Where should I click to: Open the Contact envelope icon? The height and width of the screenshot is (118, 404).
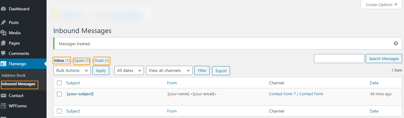[x=4, y=96]
